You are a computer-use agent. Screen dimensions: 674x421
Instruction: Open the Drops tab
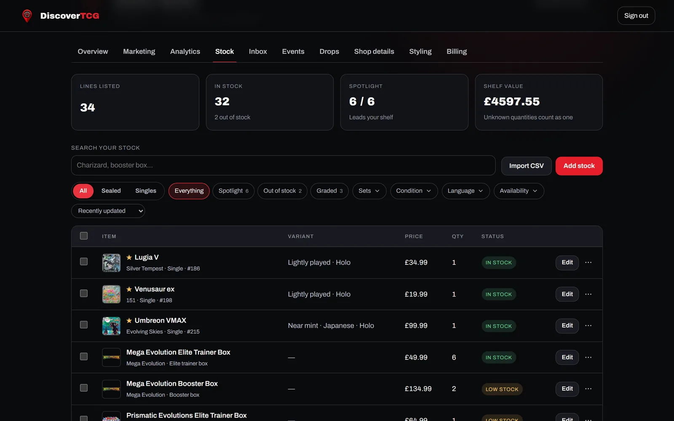329,51
